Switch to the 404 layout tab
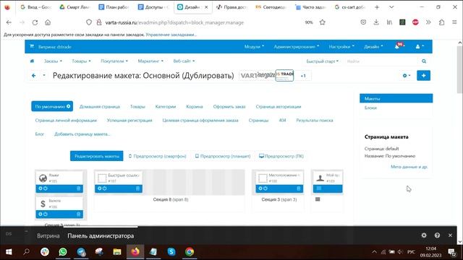 [x=282, y=121]
